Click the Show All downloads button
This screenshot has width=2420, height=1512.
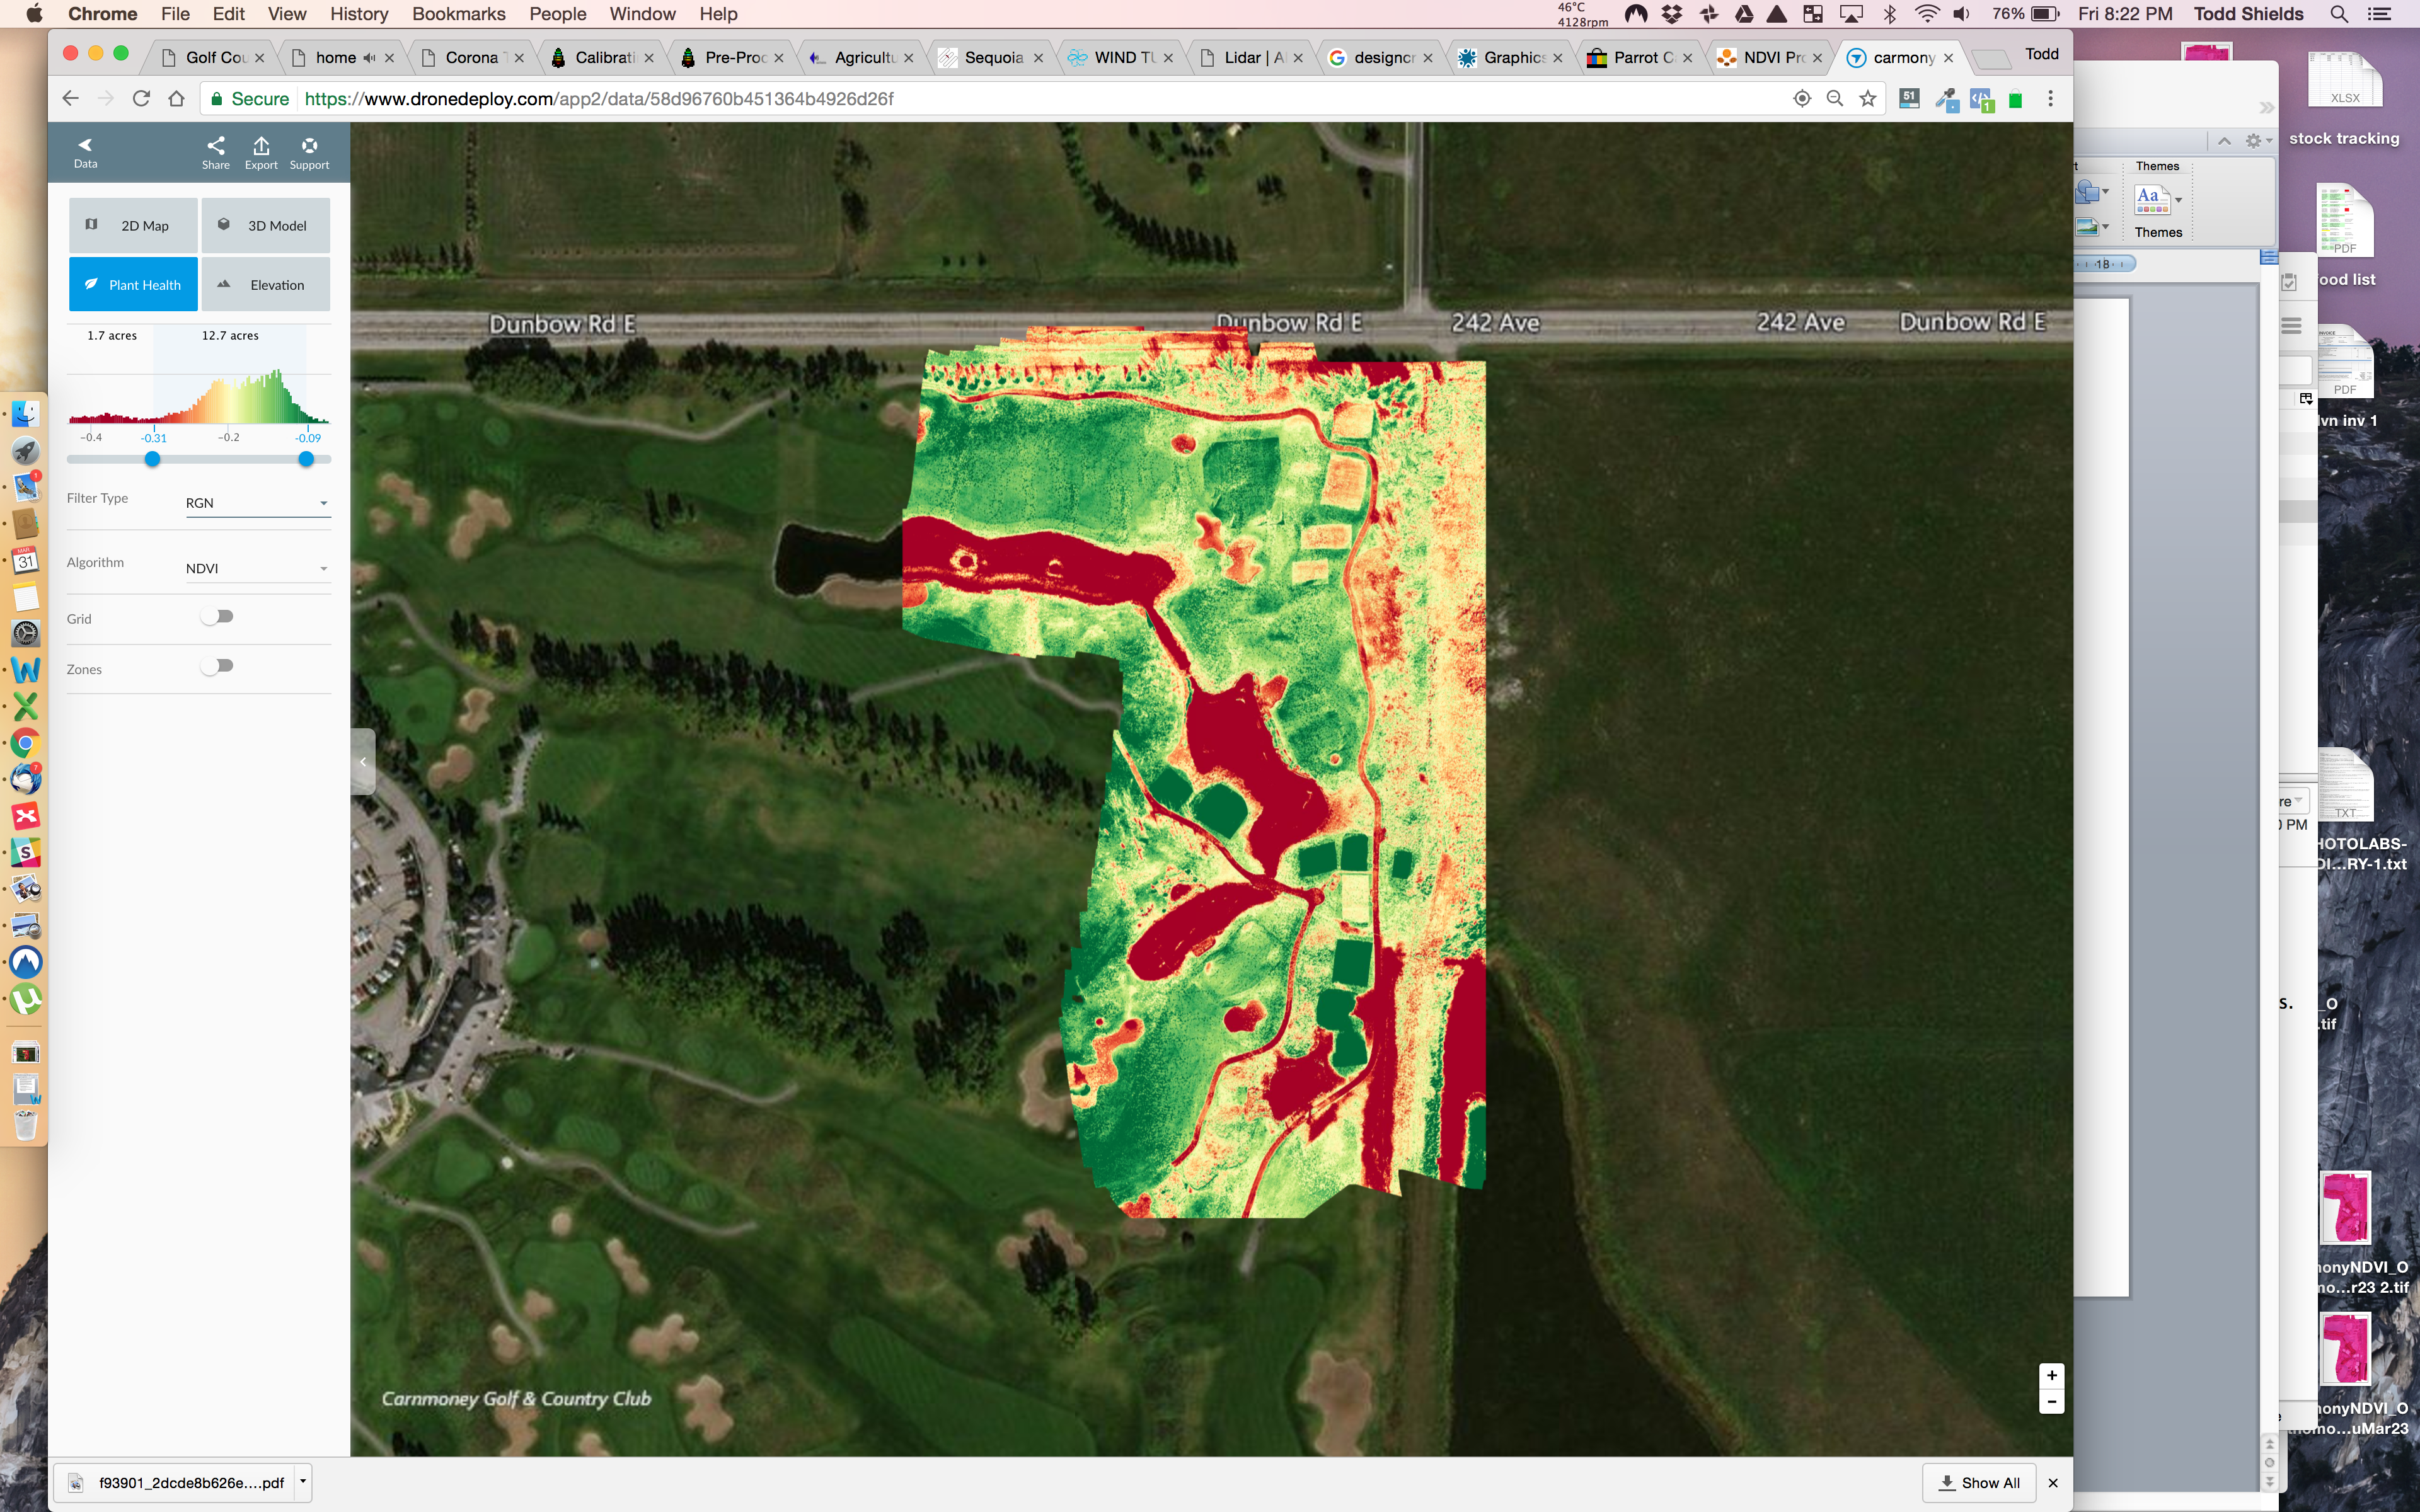(1980, 1482)
